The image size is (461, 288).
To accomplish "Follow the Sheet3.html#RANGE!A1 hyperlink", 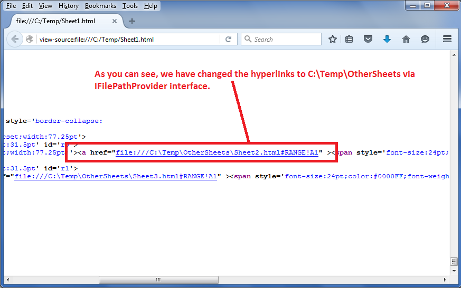I will [116, 177].
